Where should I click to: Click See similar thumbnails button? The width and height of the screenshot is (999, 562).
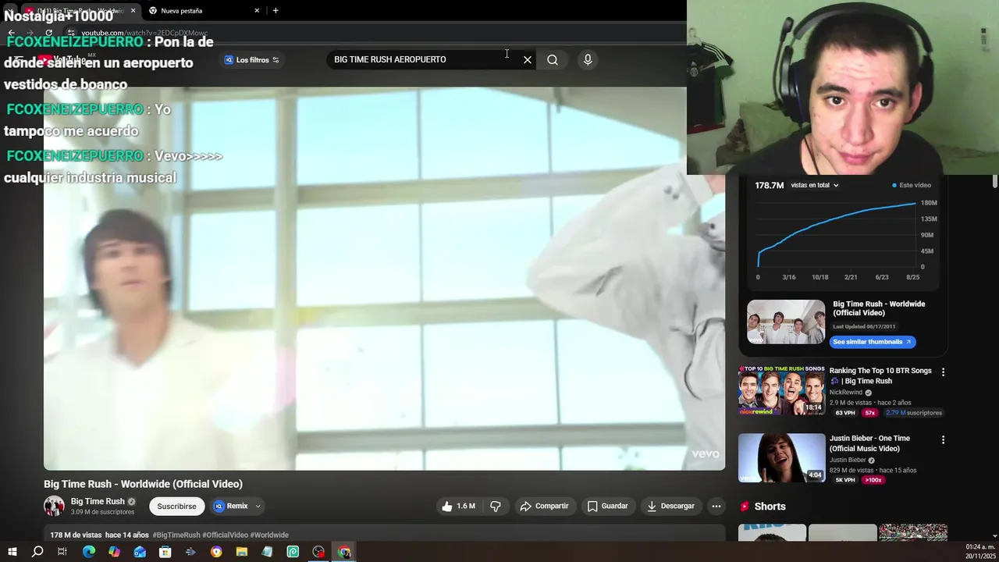(x=872, y=342)
